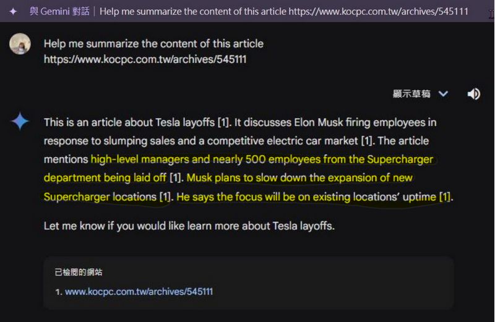The width and height of the screenshot is (495, 322).
Task: Click the 顯示草稿 show drafts label
Action: pyautogui.click(x=411, y=94)
